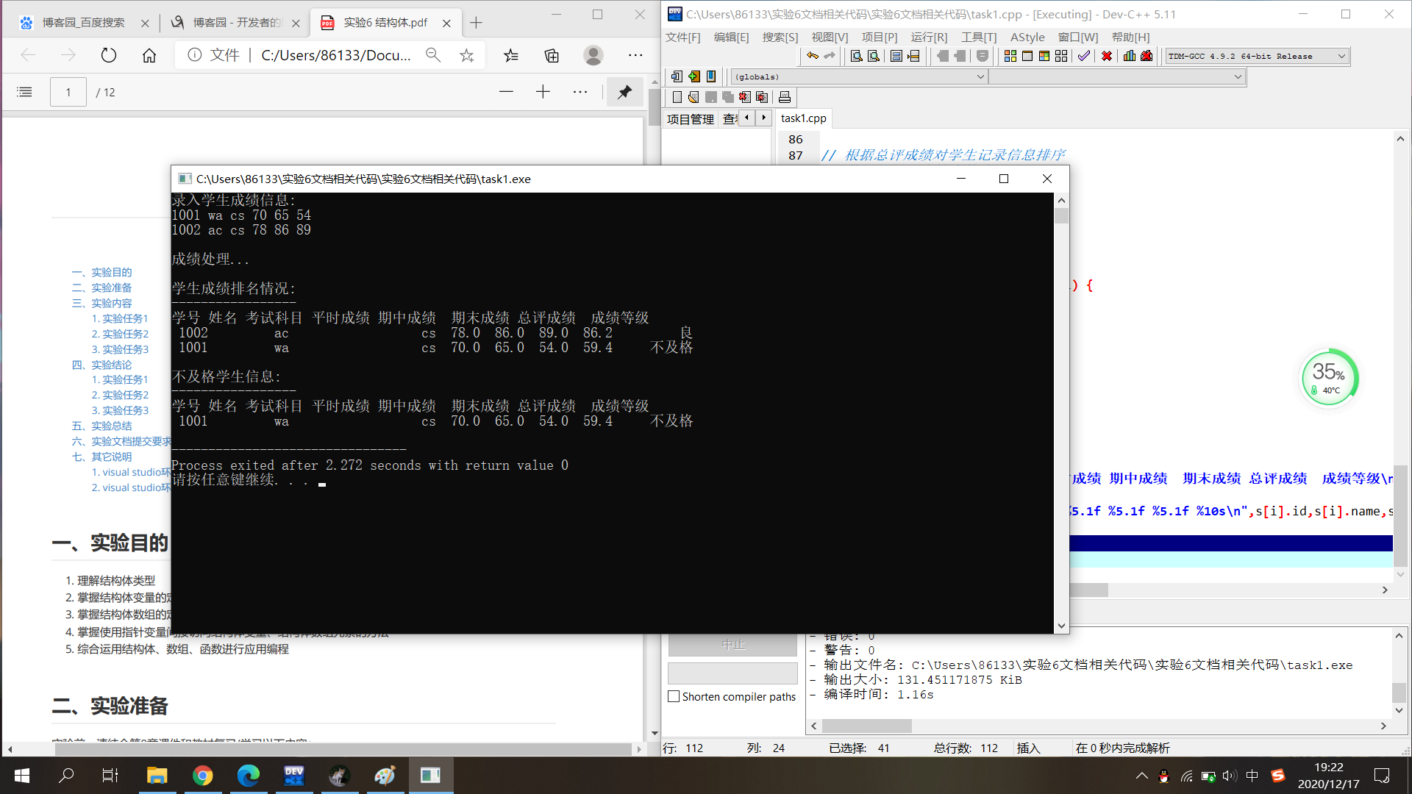The width and height of the screenshot is (1412, 794).
Task: Click the compile grid icon in the toolbar
Action: coord(1010,56)
